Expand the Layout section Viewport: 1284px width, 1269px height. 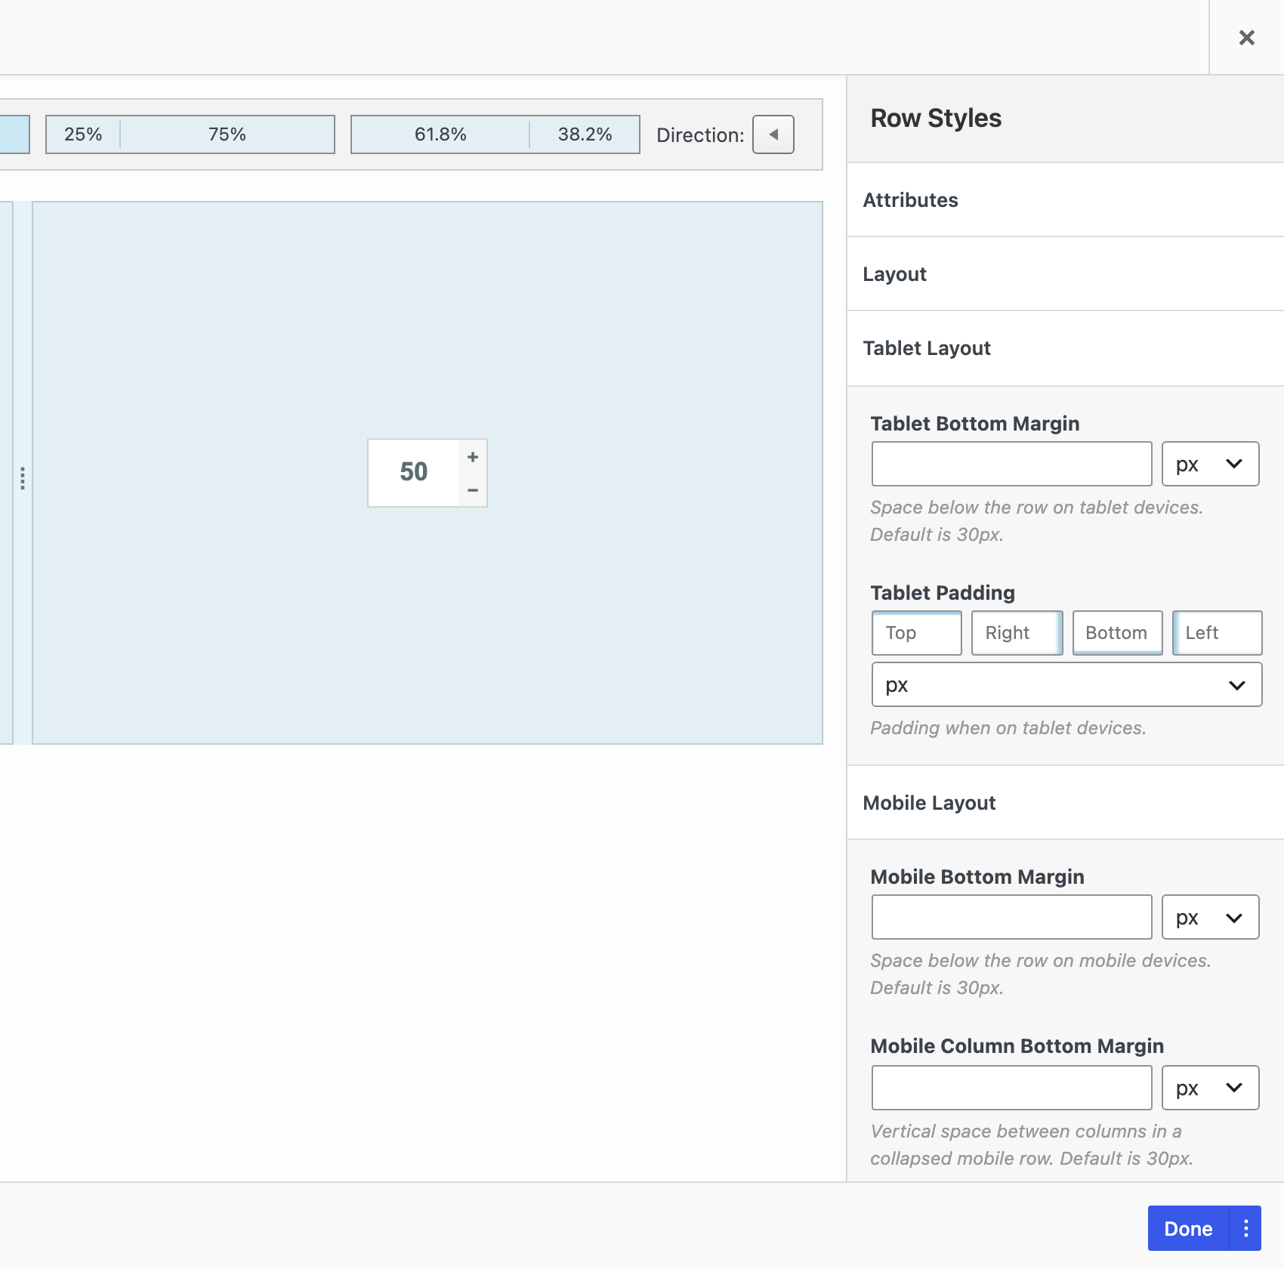(1066, 274)
